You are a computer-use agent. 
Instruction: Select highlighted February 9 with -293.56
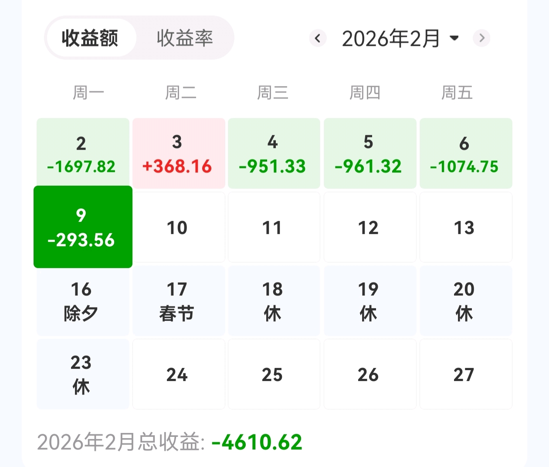point(83,227)
